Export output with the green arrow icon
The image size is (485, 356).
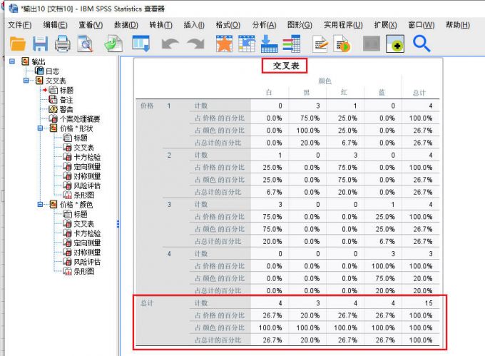[x=113, y=44]
